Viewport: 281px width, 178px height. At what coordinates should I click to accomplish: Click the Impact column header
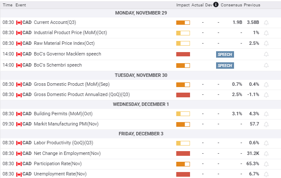183,5
